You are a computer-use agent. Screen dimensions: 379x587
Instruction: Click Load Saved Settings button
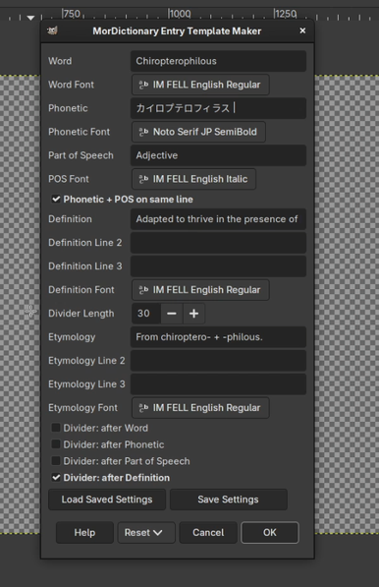[107, 499]
